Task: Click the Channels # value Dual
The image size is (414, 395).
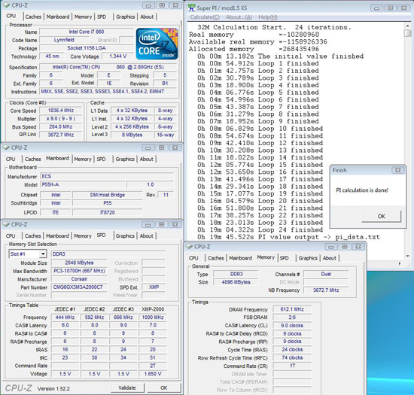Action: click(326, 274)
